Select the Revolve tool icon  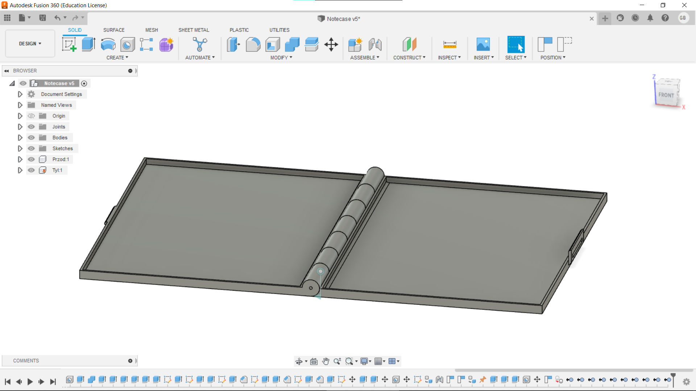(108, 45)
